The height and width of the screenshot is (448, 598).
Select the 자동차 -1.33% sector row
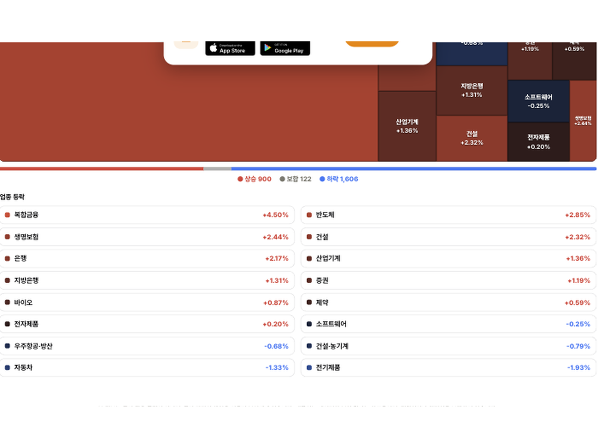pos(147,368)
